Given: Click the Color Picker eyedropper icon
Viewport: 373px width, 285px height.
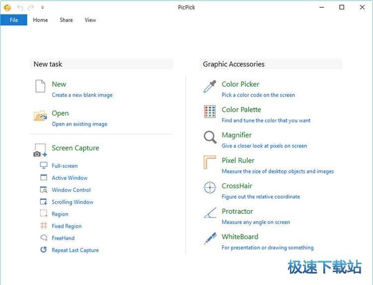Looking at the screenshot, I should coord(210,87).
